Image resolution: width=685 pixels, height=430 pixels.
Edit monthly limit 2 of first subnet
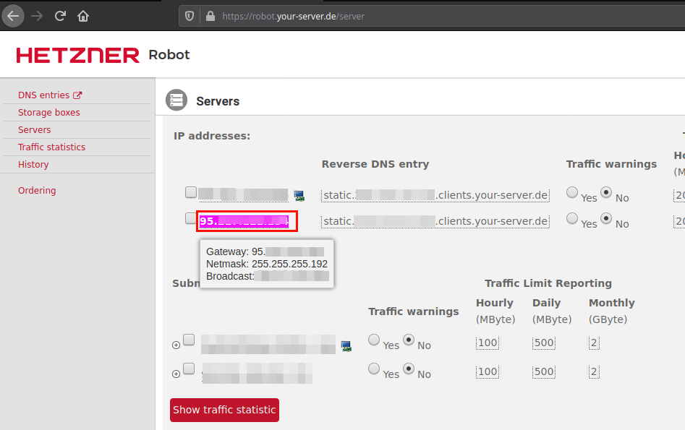pyautogui.click(x=594, y=343)
